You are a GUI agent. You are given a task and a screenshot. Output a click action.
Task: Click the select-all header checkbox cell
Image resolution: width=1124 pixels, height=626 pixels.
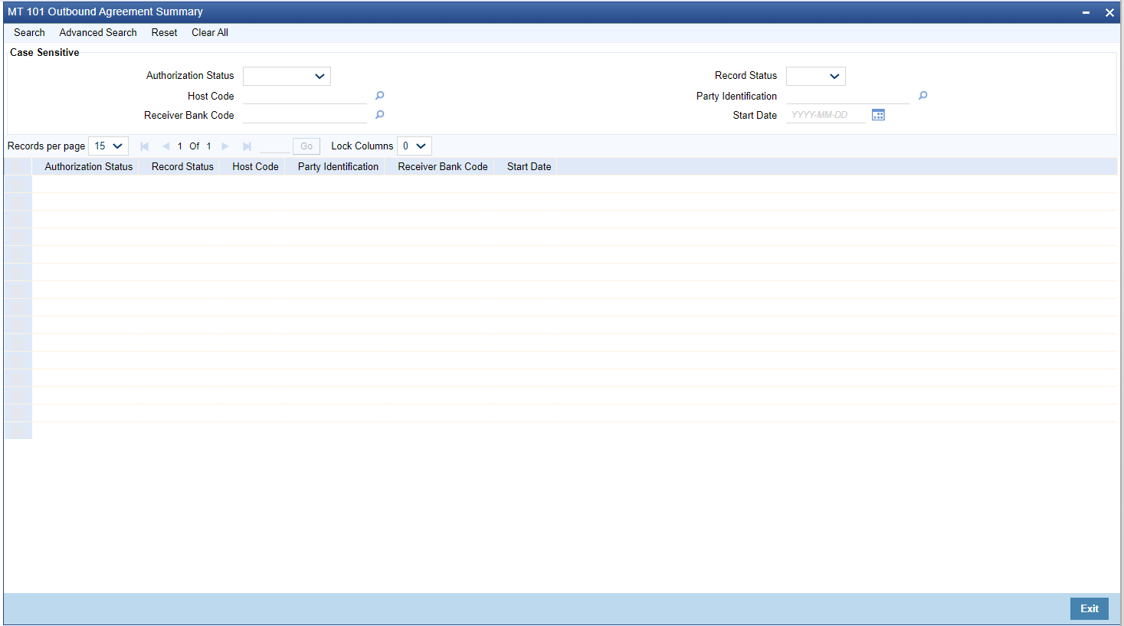click(x=18, y=167)
